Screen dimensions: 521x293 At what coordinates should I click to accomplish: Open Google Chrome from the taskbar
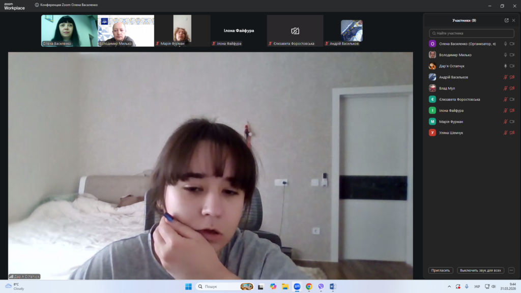point(309,286)
